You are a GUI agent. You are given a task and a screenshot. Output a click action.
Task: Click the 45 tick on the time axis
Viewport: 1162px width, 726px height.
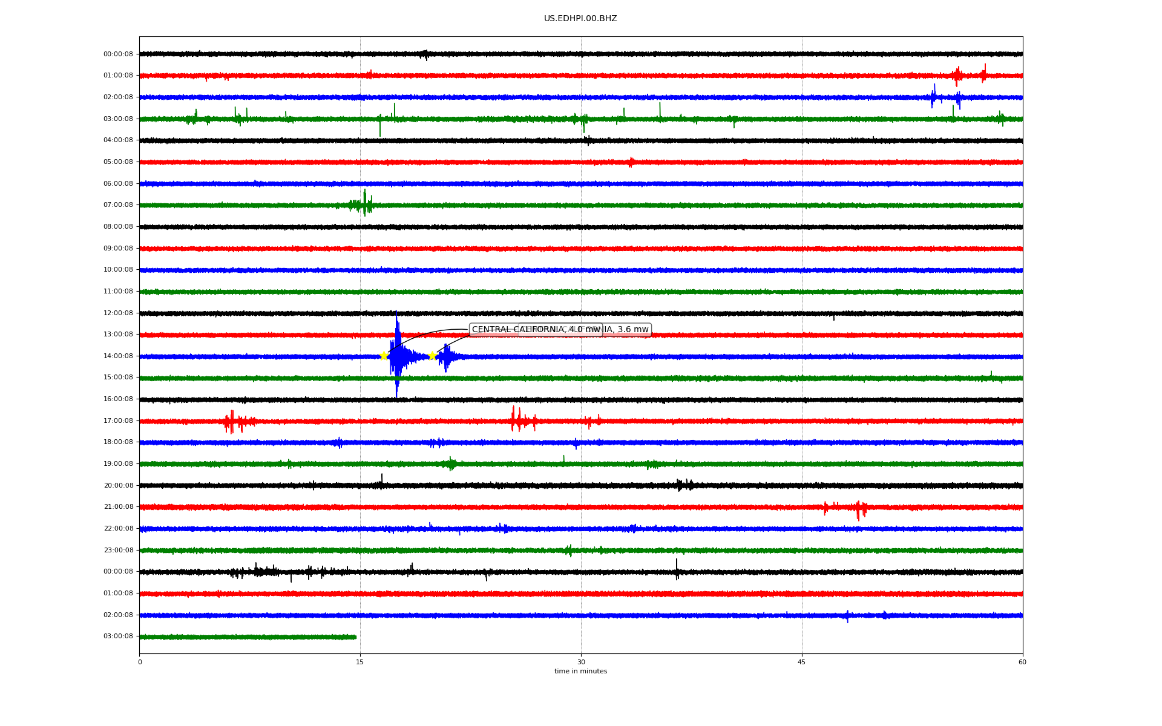(802, 662)
